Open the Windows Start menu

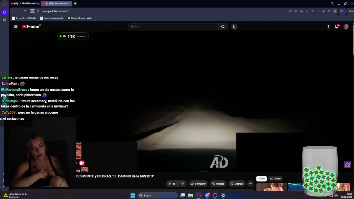[133, 195]
